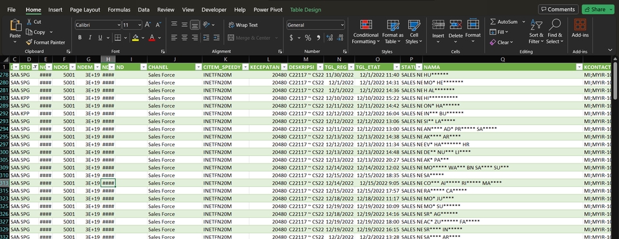The image size is (619, 239).
Task: Open Format as Table gallery
Action: (x=393, y=32)
